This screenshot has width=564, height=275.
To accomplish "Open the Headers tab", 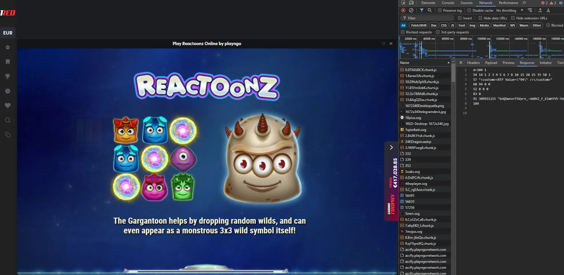I will (x=473, y=63).
